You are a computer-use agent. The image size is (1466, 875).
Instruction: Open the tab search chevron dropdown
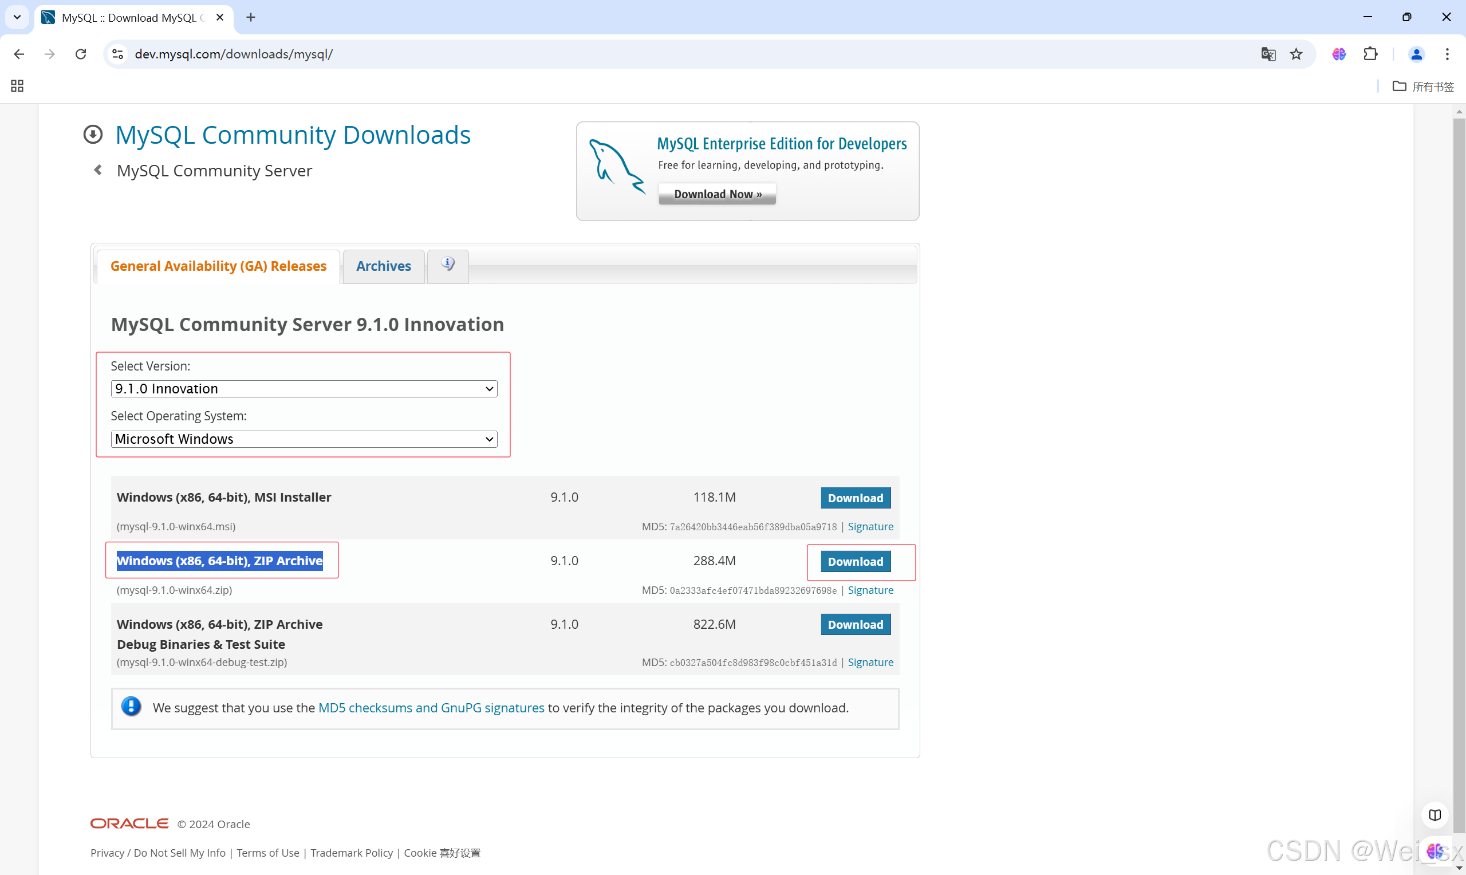click(17, 17)
